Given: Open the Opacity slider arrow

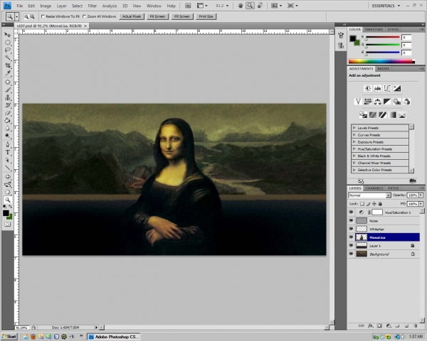Looking at the screenshot, I should click(x=421, y=195).
